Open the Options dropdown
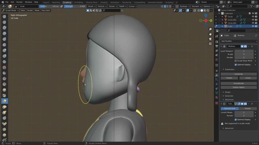The height and width of the screenshot is (145, 259). [208, 6]
